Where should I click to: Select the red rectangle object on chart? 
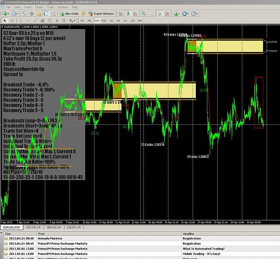258,102
